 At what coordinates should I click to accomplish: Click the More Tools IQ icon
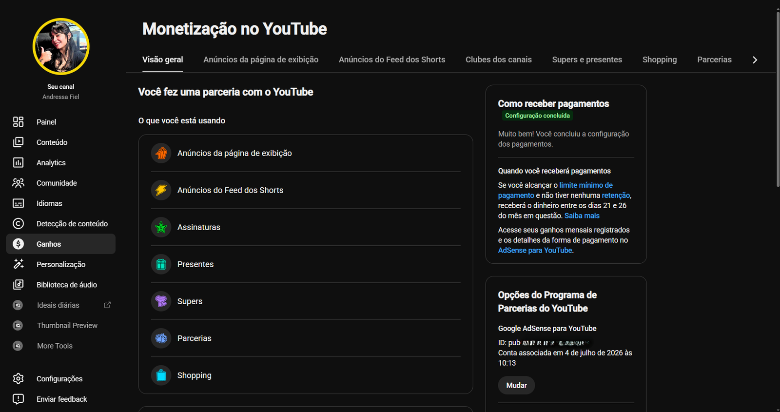tap(18, 346)
